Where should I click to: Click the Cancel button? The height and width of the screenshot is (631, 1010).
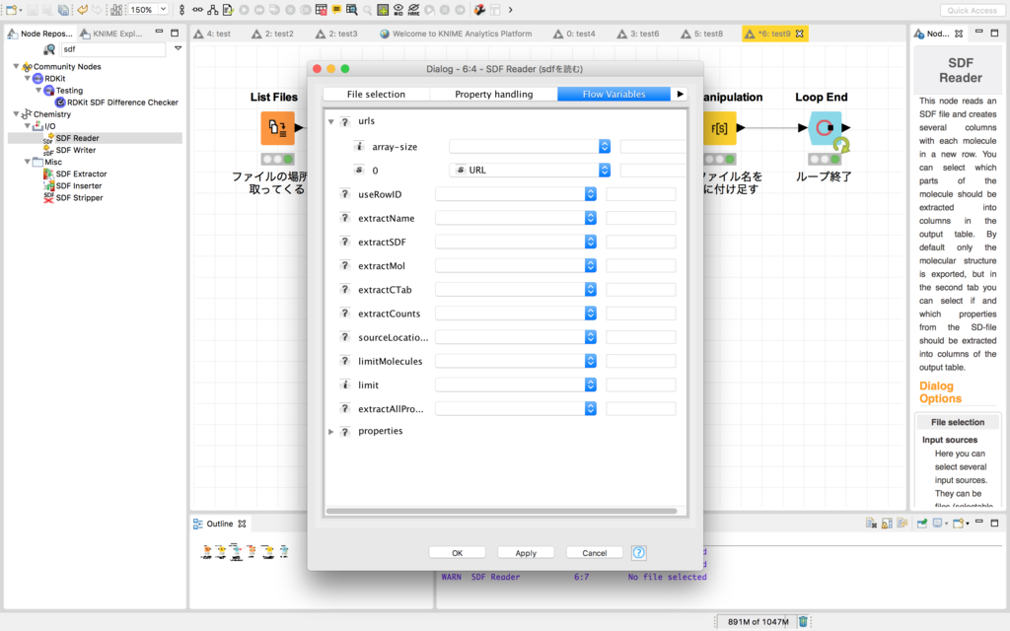594,552
